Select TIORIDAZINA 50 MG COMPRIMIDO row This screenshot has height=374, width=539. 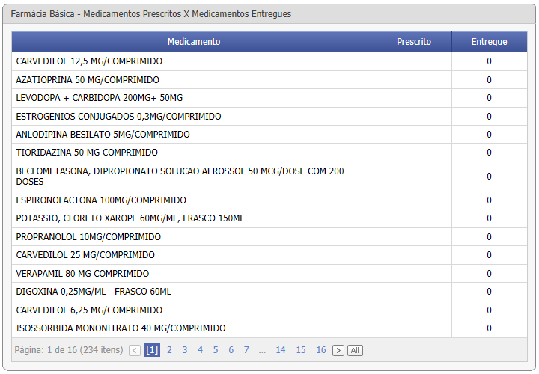click(269, 153)
